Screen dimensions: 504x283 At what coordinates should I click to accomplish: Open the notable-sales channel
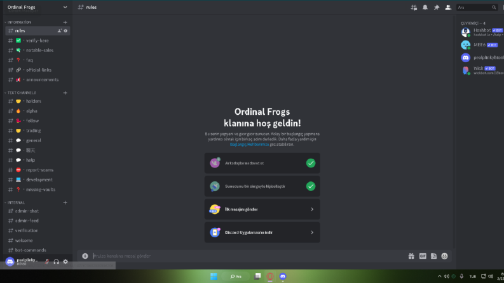click(37, 50)
